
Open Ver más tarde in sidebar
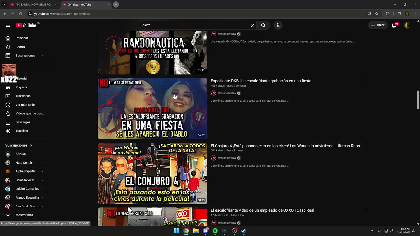[25, 105]
